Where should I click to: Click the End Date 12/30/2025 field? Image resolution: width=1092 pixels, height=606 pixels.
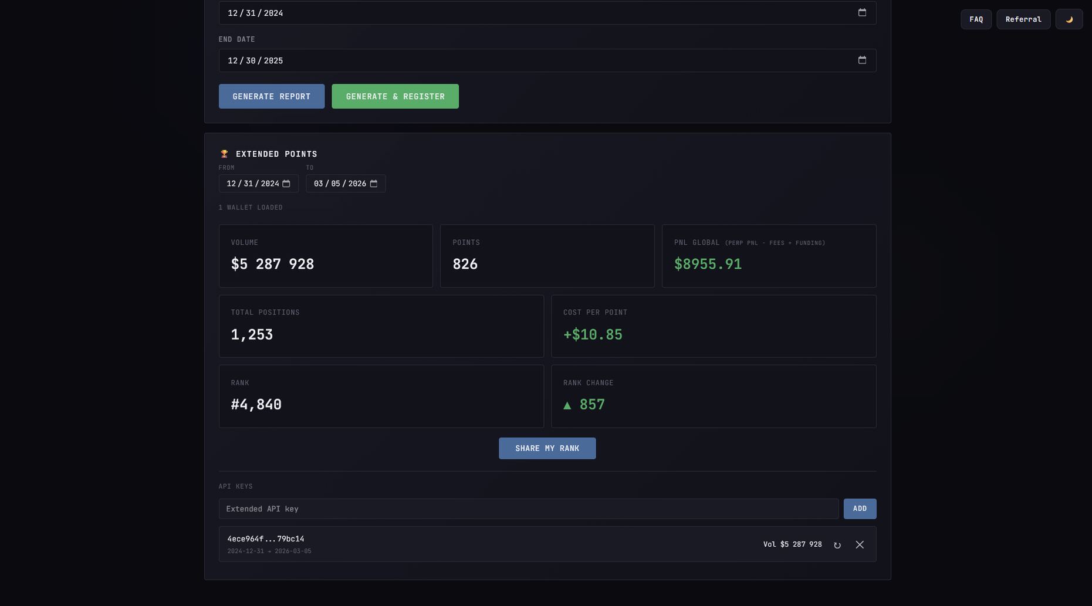pos(528,60)
